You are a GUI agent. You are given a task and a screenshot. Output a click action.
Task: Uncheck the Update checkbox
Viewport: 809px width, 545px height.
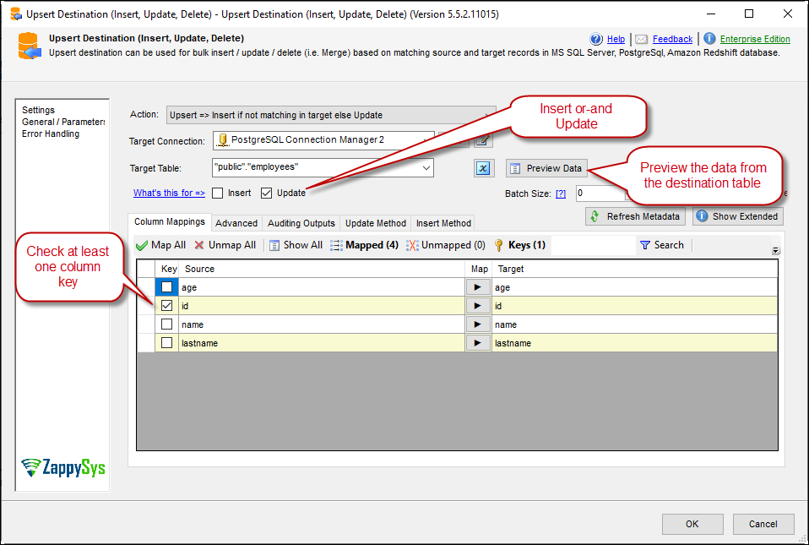tap(266, 193)
